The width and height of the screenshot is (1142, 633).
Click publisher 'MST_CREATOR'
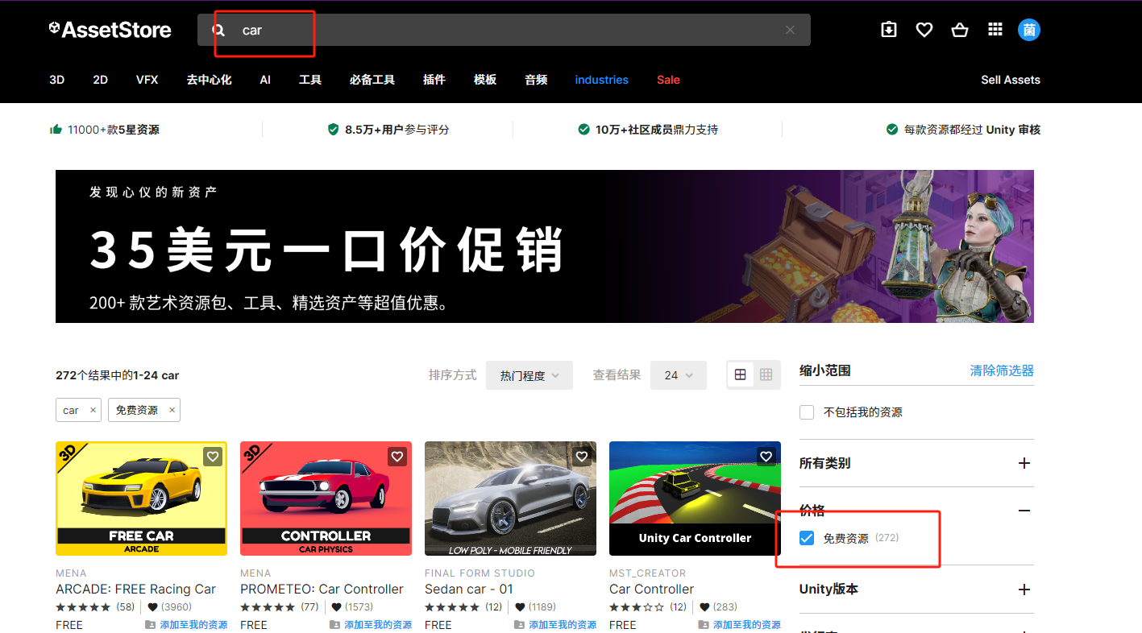(x=648, y=573)
